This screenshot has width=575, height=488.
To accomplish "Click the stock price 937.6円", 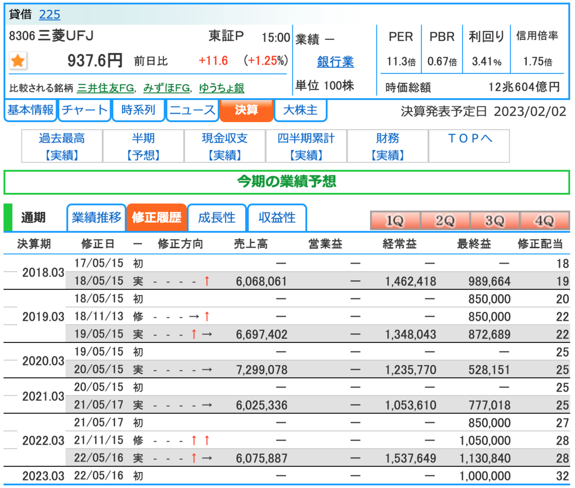I will [x=95, y=61].
